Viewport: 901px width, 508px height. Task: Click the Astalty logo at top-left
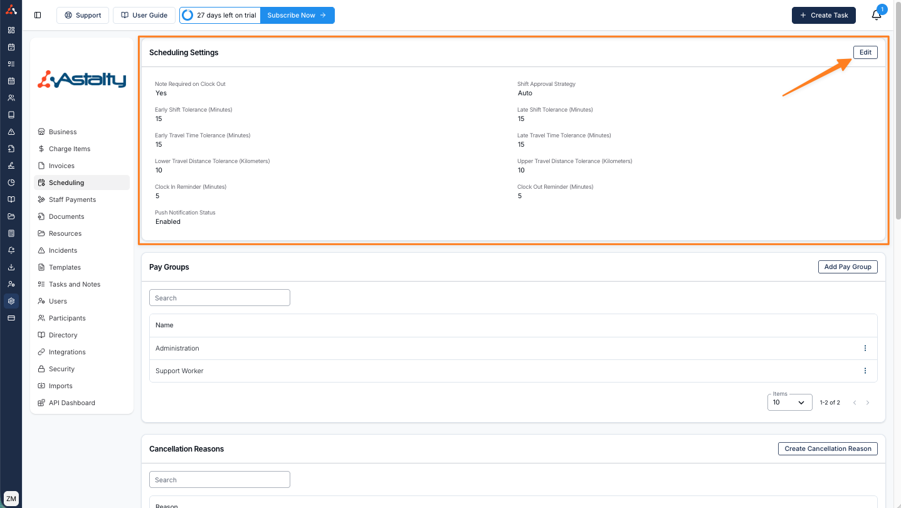[x=11, y=9]
